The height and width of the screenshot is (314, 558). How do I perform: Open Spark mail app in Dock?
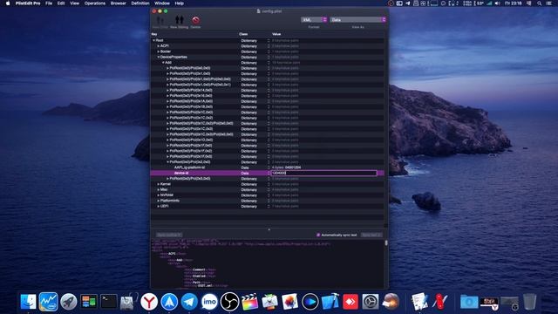[x=169, y=302]
